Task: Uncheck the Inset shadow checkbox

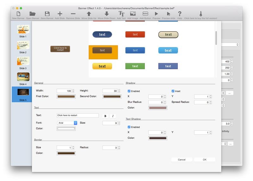Action: pyautogui.click(x=173, y=91)
